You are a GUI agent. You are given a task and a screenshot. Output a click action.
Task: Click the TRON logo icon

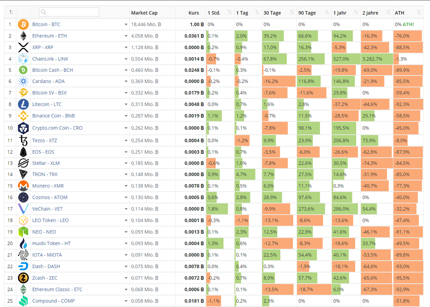click(23, 174)
